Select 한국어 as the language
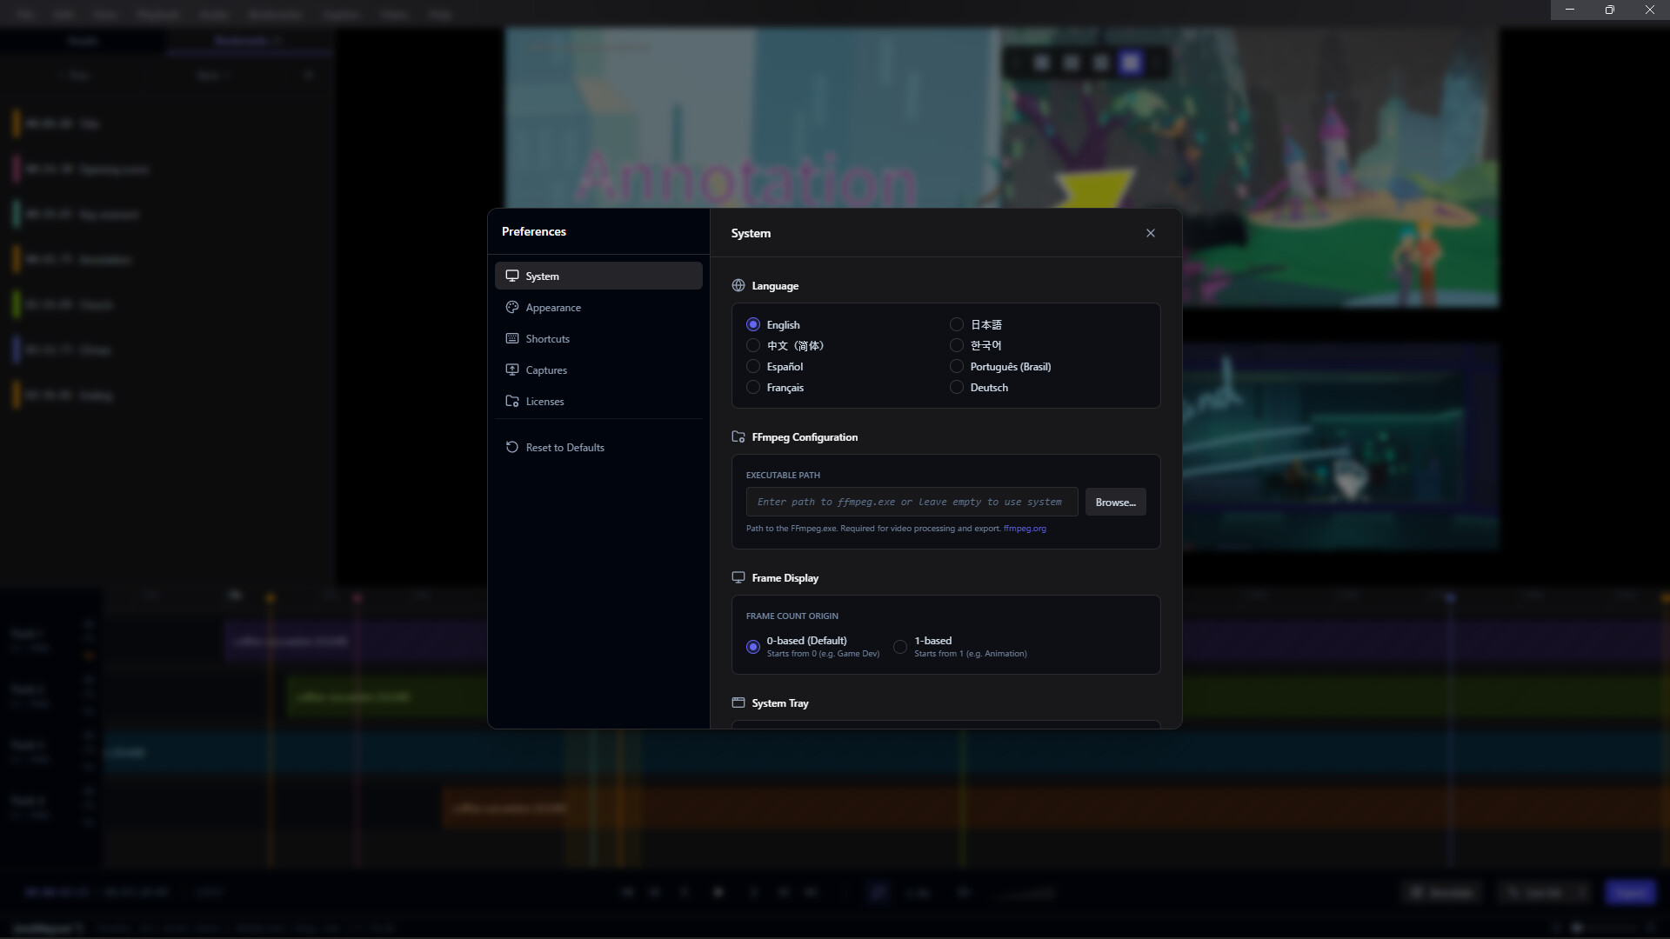The width and height of the screenshot is (1670, 939). 956,345
